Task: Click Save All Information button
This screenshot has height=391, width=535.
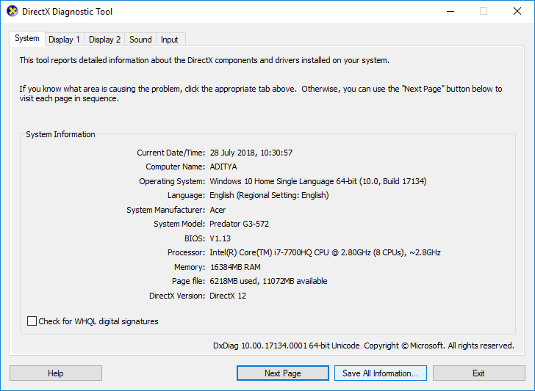Action: point(380,373)
